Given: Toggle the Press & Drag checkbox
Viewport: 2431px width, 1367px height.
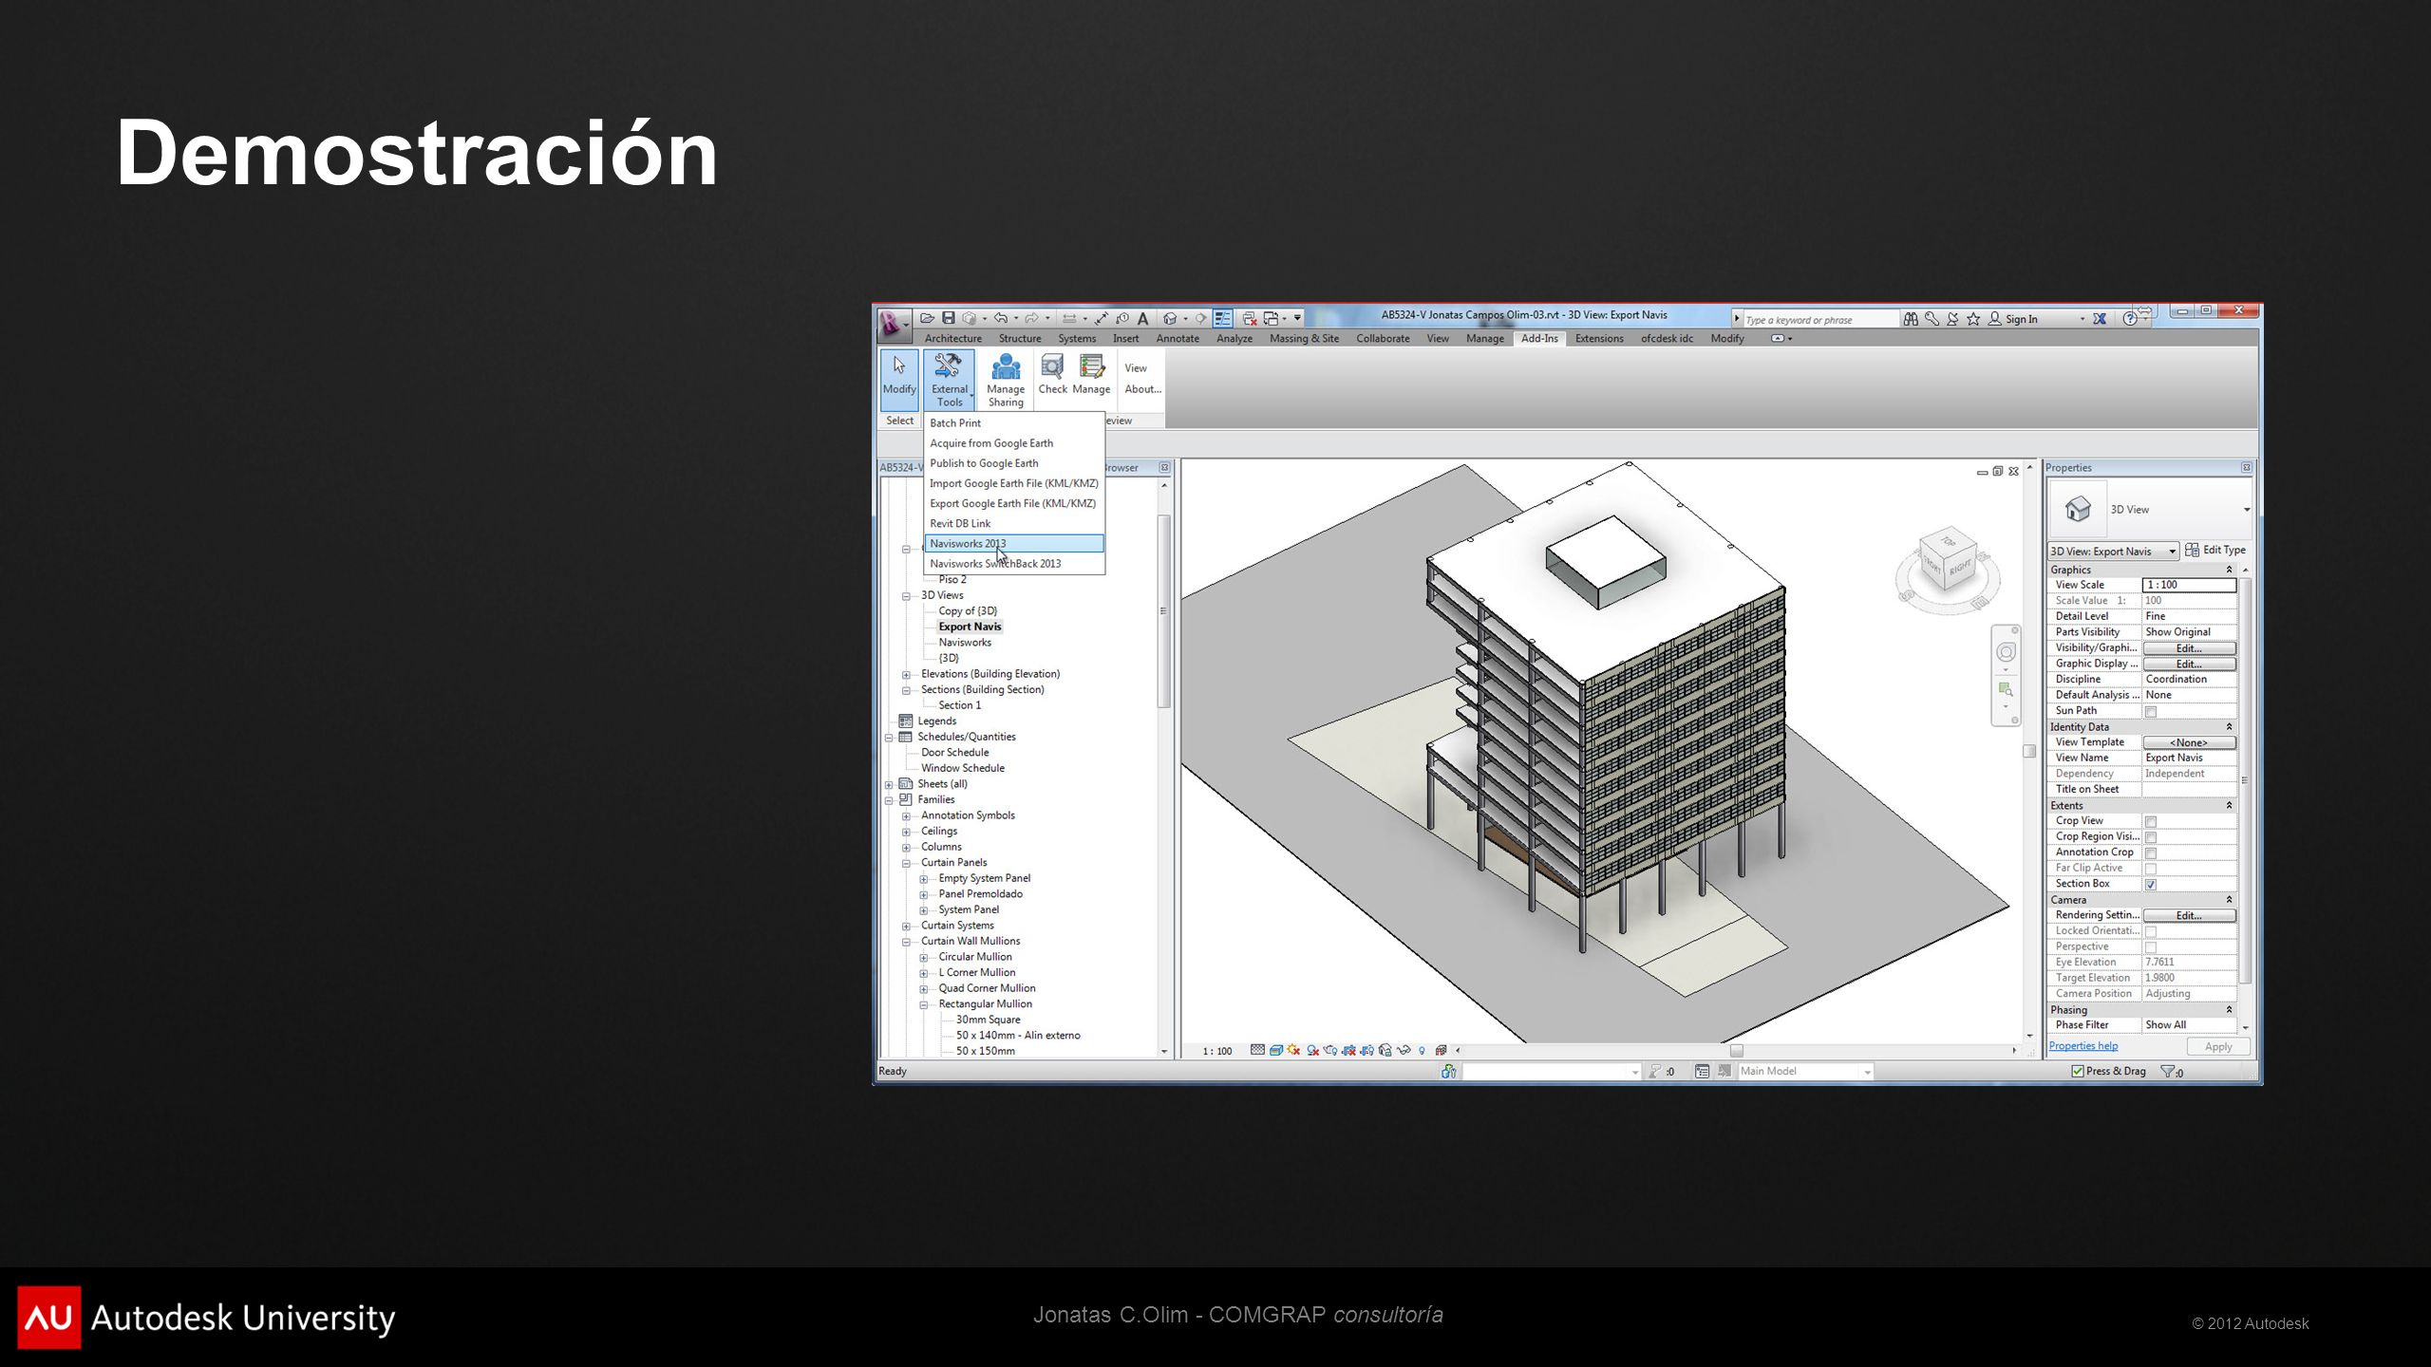Looking at the screenshot, I should (2078, 1072).
